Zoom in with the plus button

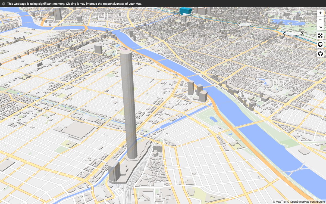tap(320, 13)
